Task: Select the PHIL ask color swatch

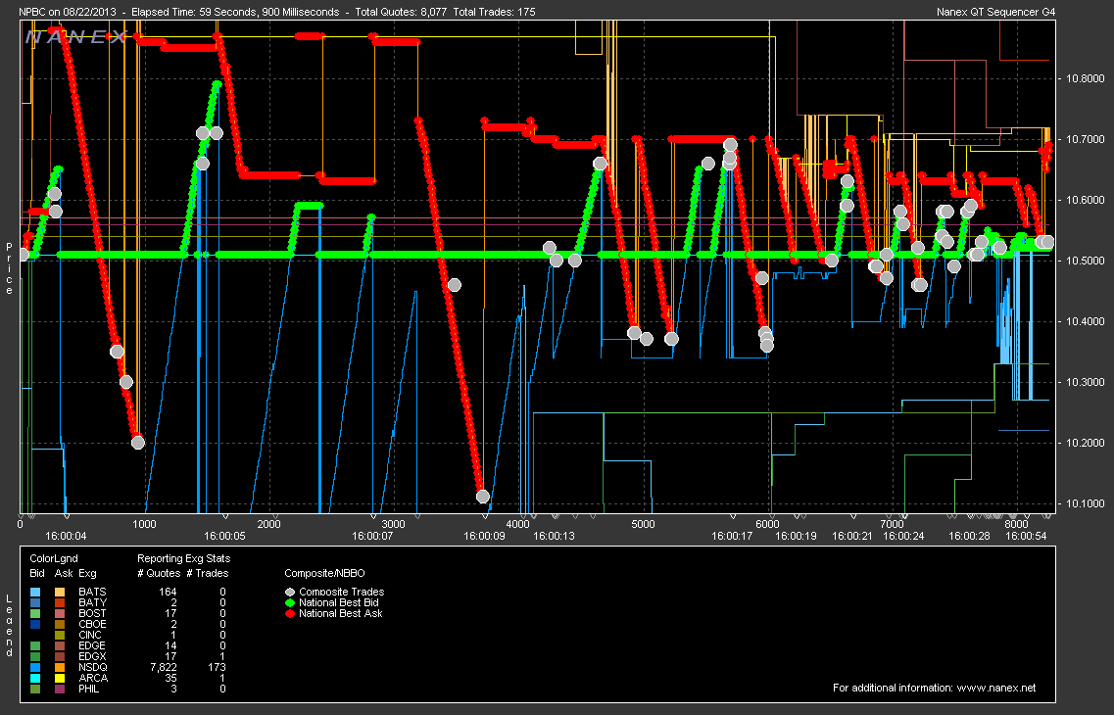Action: coord(60,689)
